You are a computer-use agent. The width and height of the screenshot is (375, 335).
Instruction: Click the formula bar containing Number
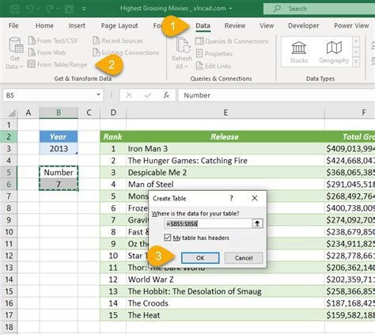pyautogui.click(x=277, y=95)
